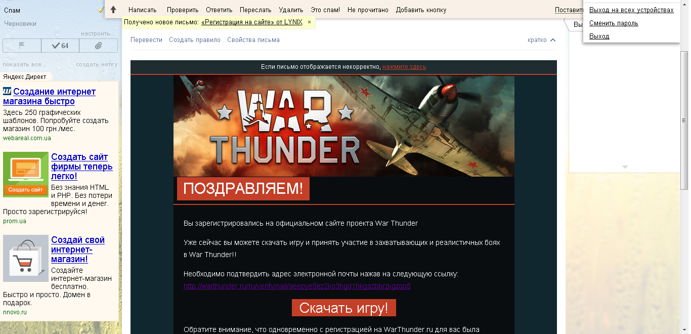Image resolution: width=691 pixels, height=334 pixels.
Task: Click the broom icon next to Спам
Action: click(101, 10)
